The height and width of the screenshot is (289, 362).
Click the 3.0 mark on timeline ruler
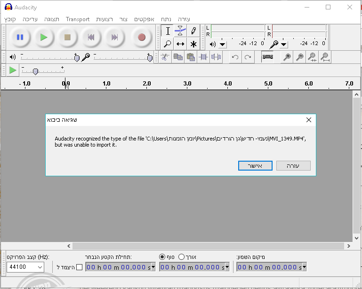coord(187,84)
